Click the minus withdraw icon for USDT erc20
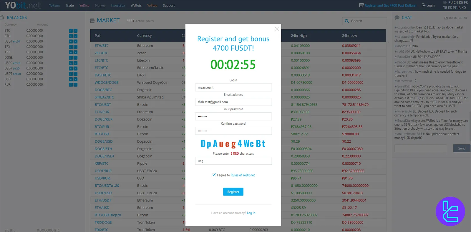 pos(75,41)
